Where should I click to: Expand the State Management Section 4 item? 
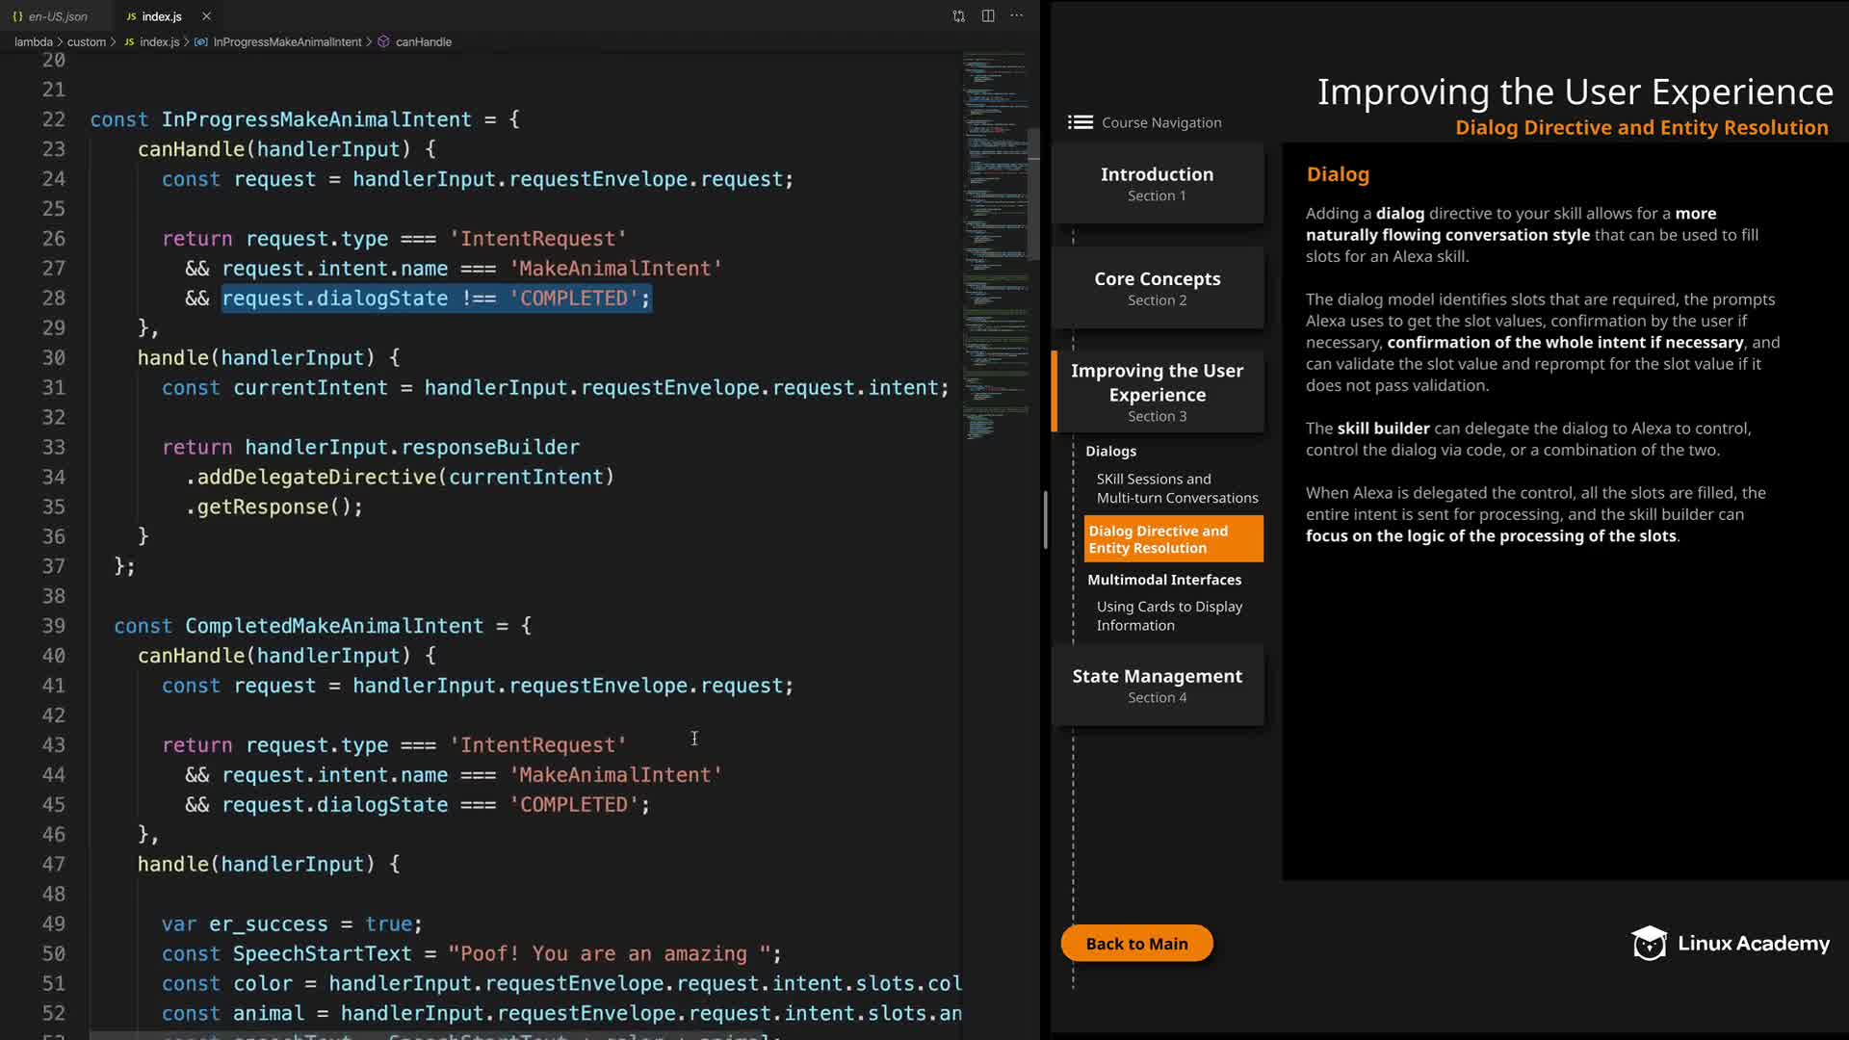pos(1157,686)
